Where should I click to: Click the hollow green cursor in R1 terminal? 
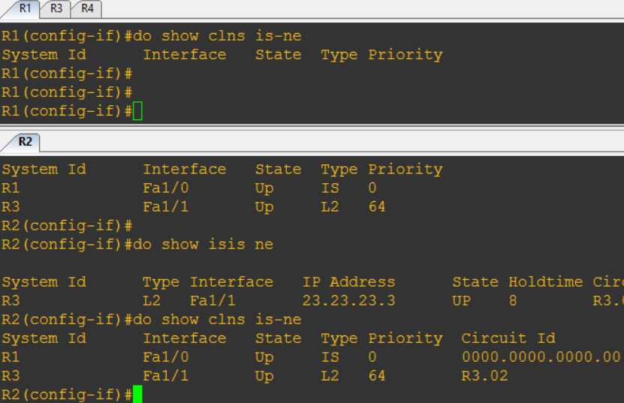[137, 112]
